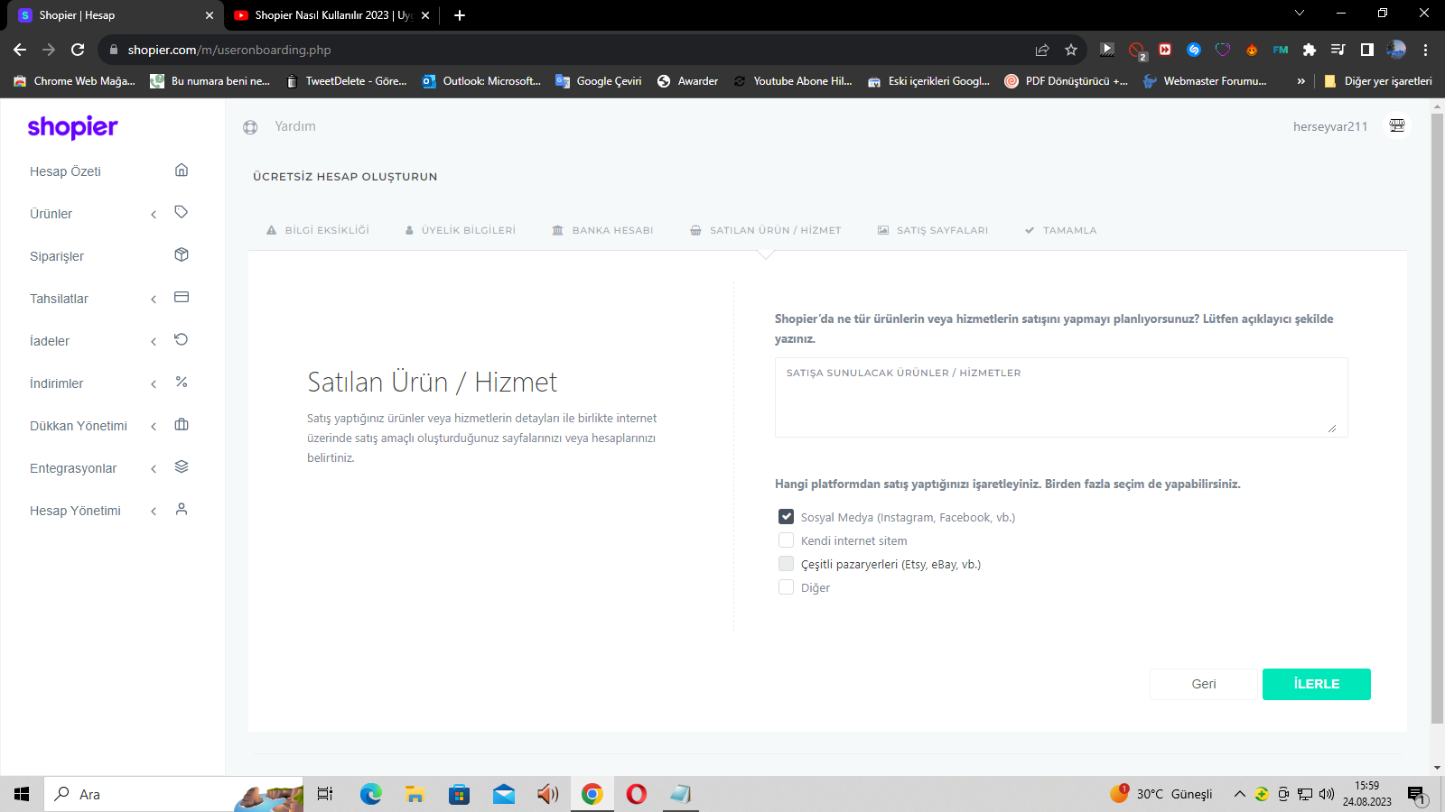The image size is (1445, 812).
Task: Click the Yardım help lifebuoy icon
Action: (250, 127)
